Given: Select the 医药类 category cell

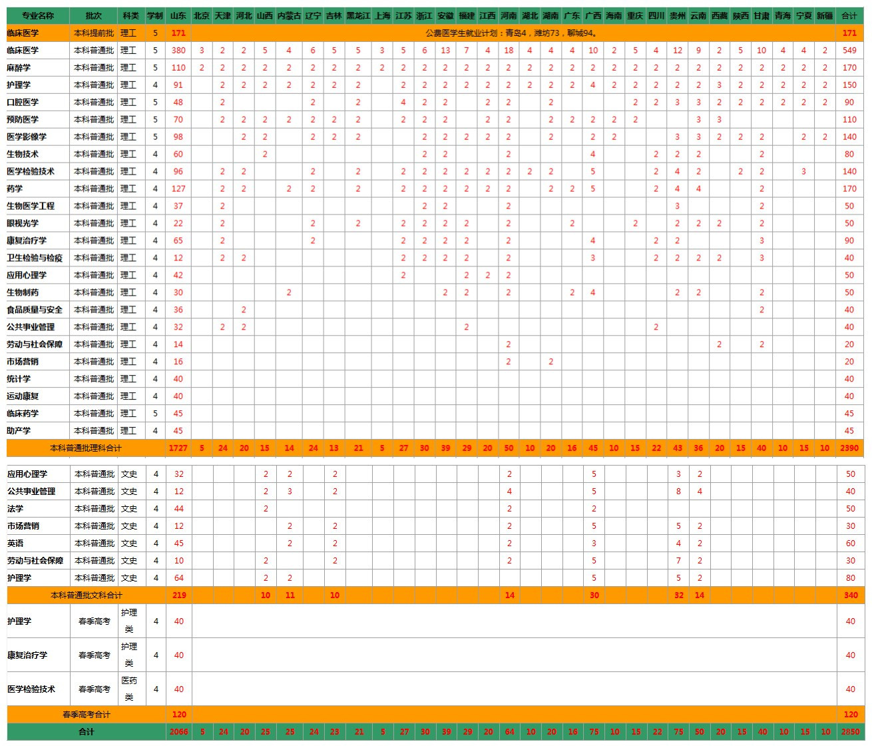Looking at the screenshot, I should [129, 689].
